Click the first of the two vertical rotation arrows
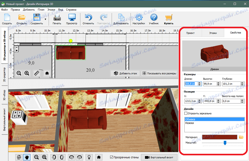Image resolution: width=249 pixels, height=161 pixels. 54,157
